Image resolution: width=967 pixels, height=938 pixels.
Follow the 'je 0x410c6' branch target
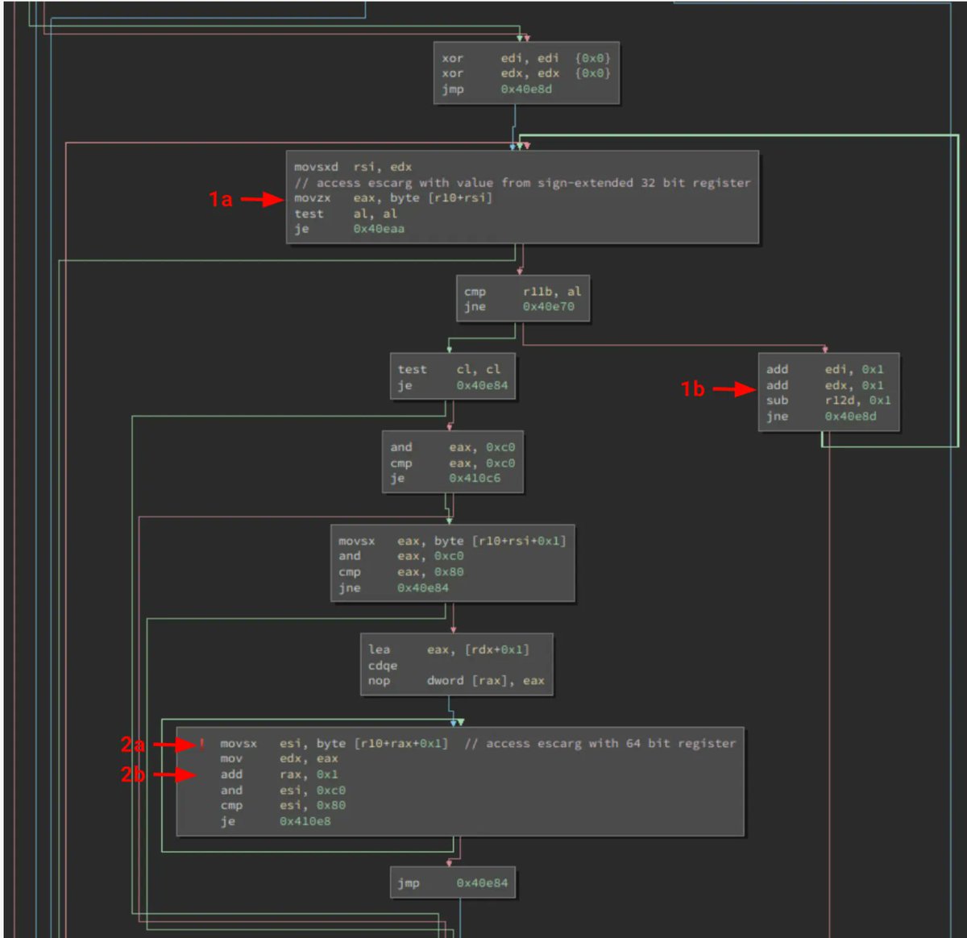click(446, 479)
